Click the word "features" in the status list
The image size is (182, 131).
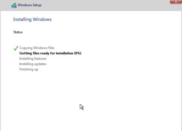[x=40, y=59]
